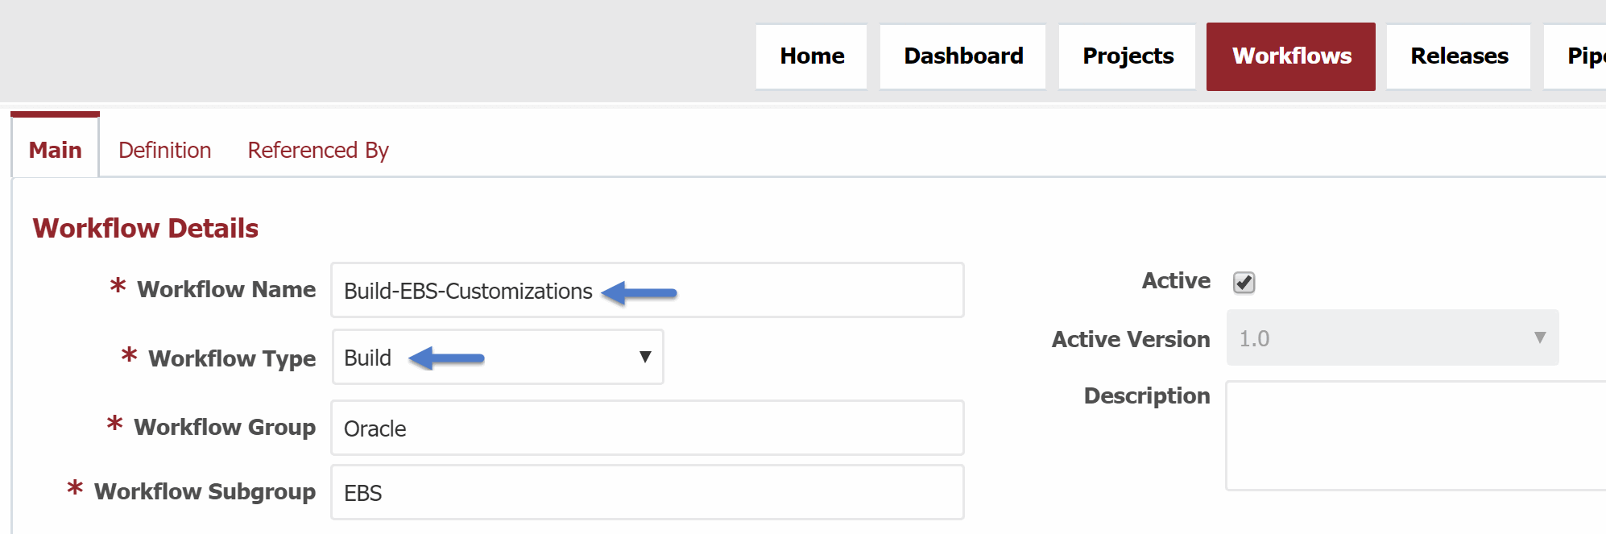Image resolution: width=1606 pixels, height=534 pixels.
Task: Switch to the Main tab
Action: [55, 149]
